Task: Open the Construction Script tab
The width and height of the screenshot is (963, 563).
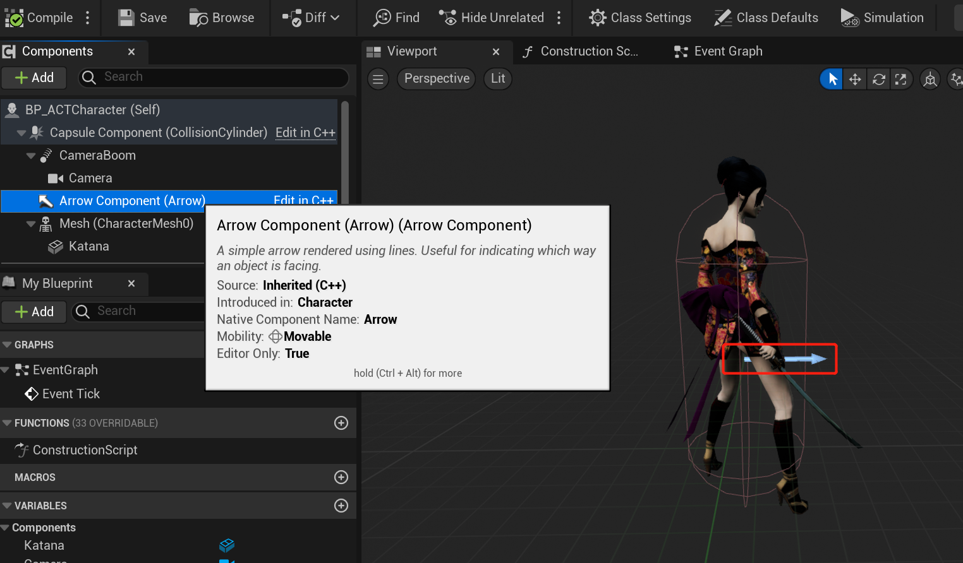Action: click(580, 51)
